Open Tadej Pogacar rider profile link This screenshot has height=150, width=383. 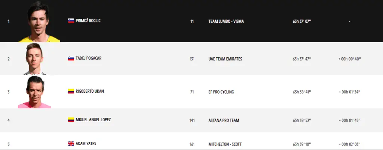pos(88,59)
